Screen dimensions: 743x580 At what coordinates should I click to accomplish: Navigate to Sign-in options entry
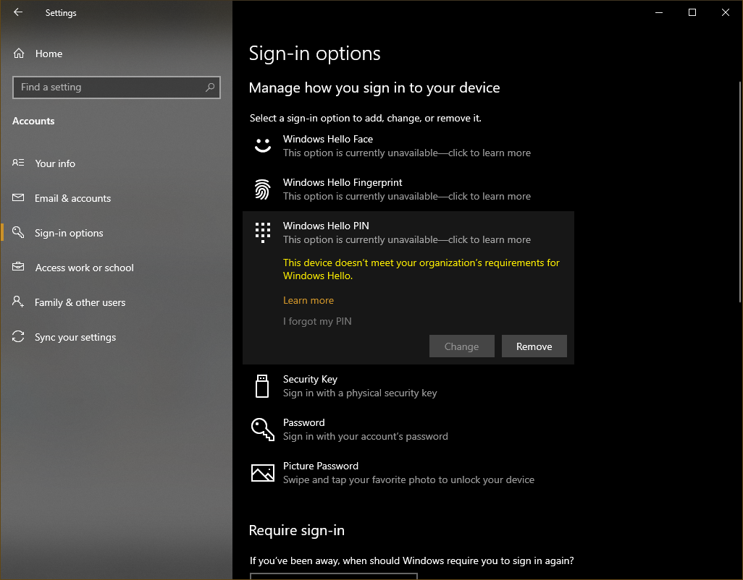point(70,232)
